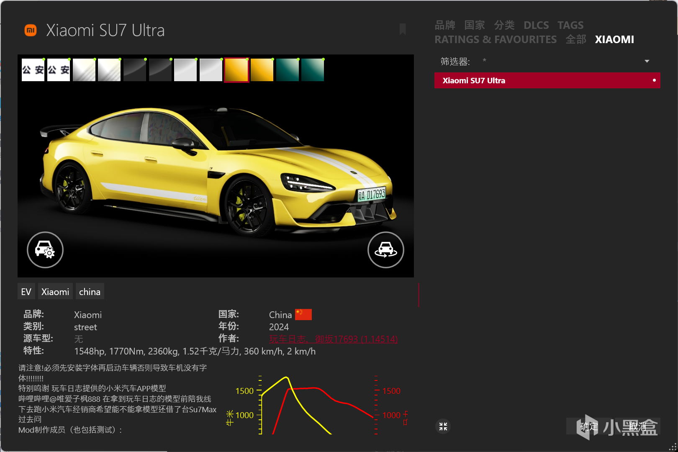Click the collapse arrows icon
This screenshot has width=678, height=452.
click(443, 426)
